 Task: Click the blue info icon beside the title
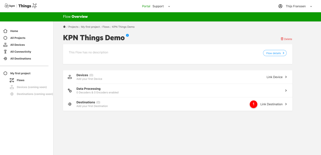pyautogui.click(x=127, y=35)
